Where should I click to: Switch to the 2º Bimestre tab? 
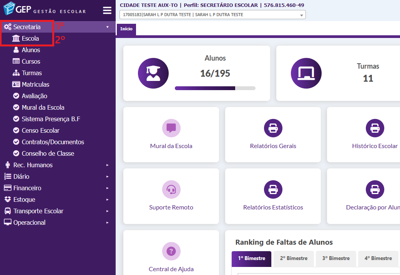tap(294, 259)
